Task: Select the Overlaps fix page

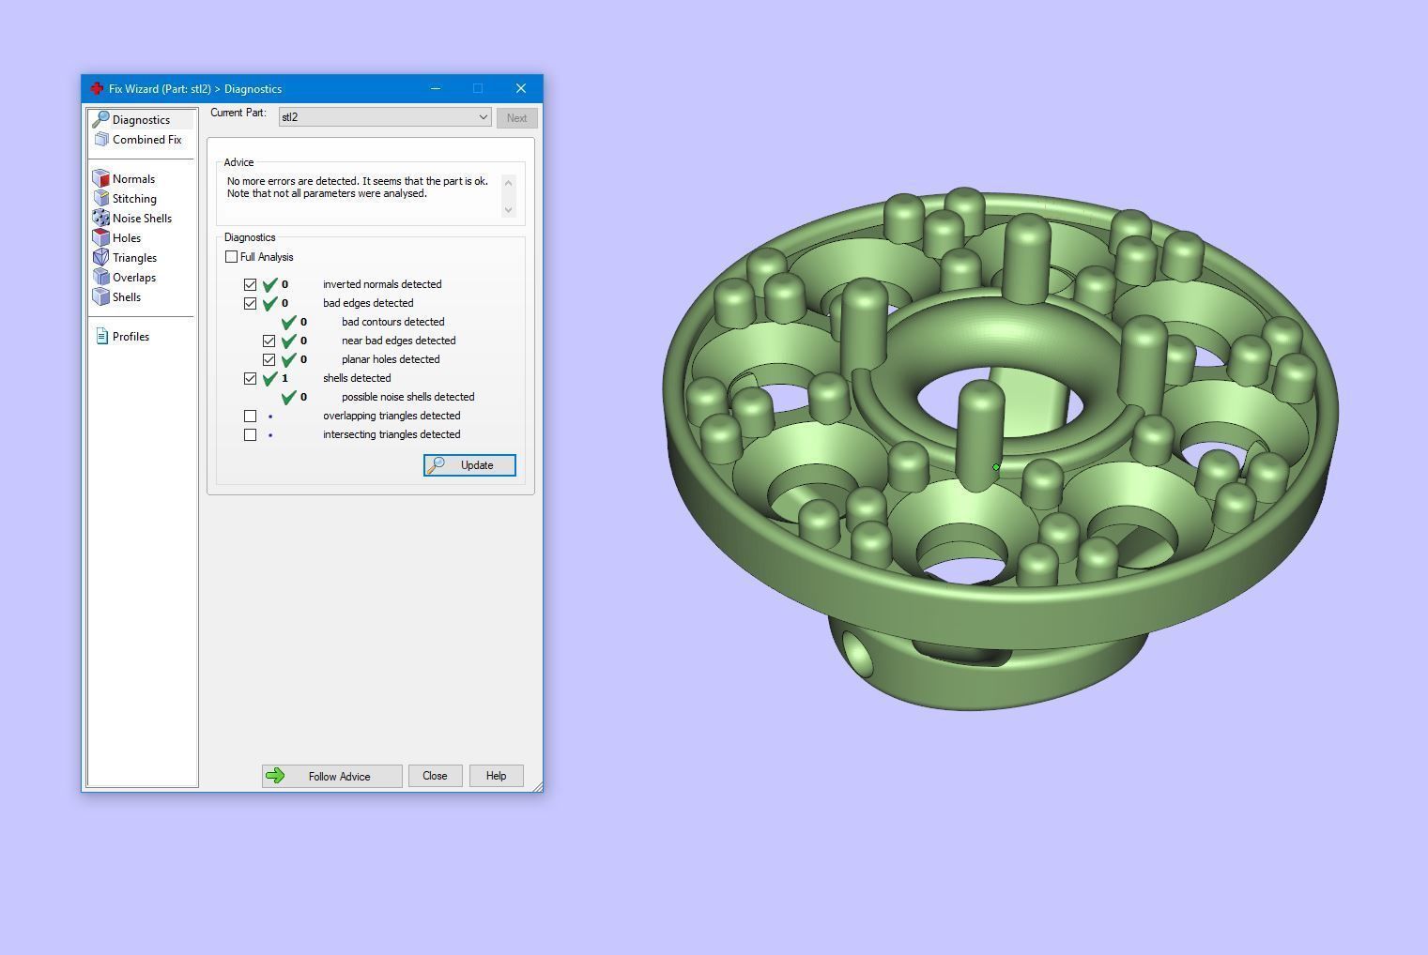Action: click(125, 278)
